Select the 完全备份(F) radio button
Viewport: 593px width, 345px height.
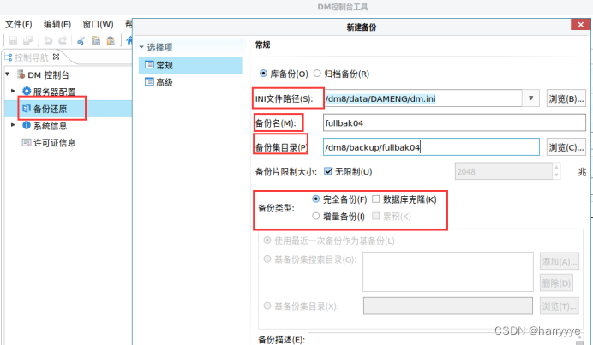[316, 199]
